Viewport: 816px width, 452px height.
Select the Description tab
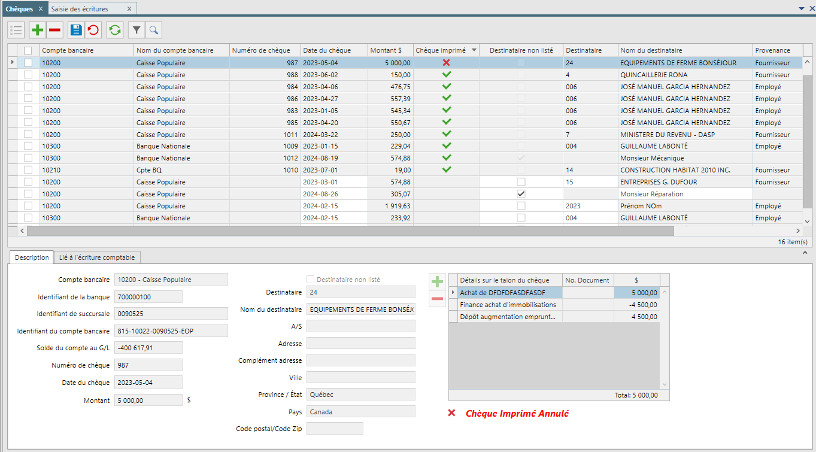(32, 257)
